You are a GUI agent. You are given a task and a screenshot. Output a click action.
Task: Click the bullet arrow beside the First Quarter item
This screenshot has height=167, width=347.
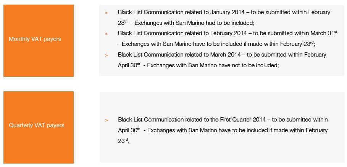point(106,120)
